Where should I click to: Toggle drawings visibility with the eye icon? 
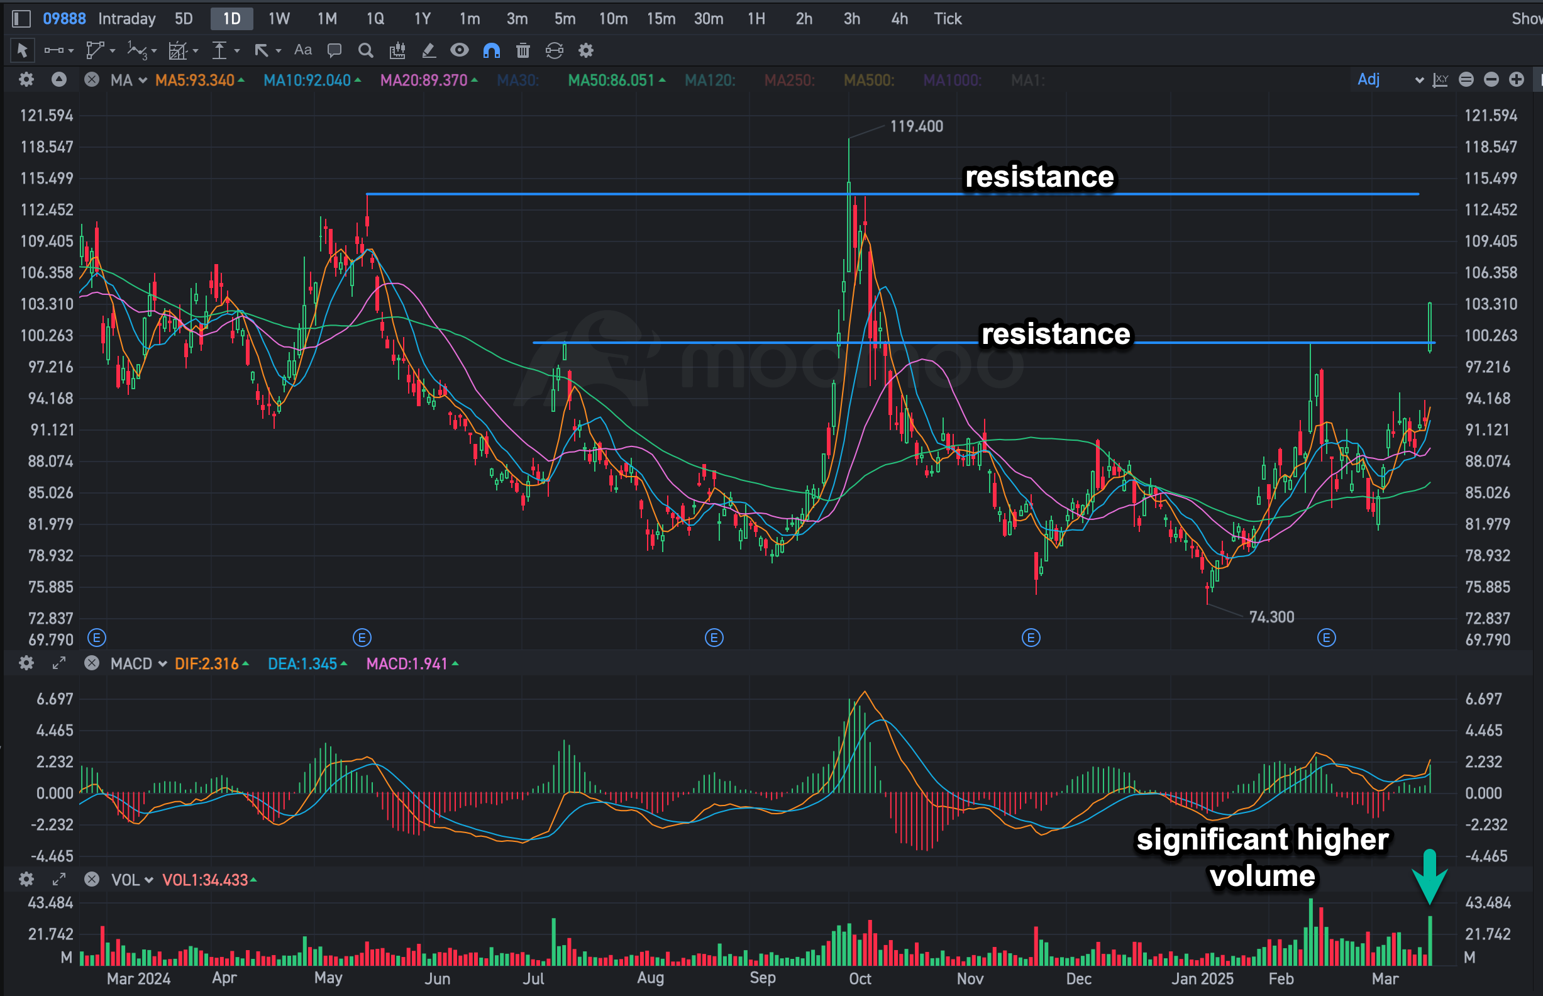click(x=459, y=50)
